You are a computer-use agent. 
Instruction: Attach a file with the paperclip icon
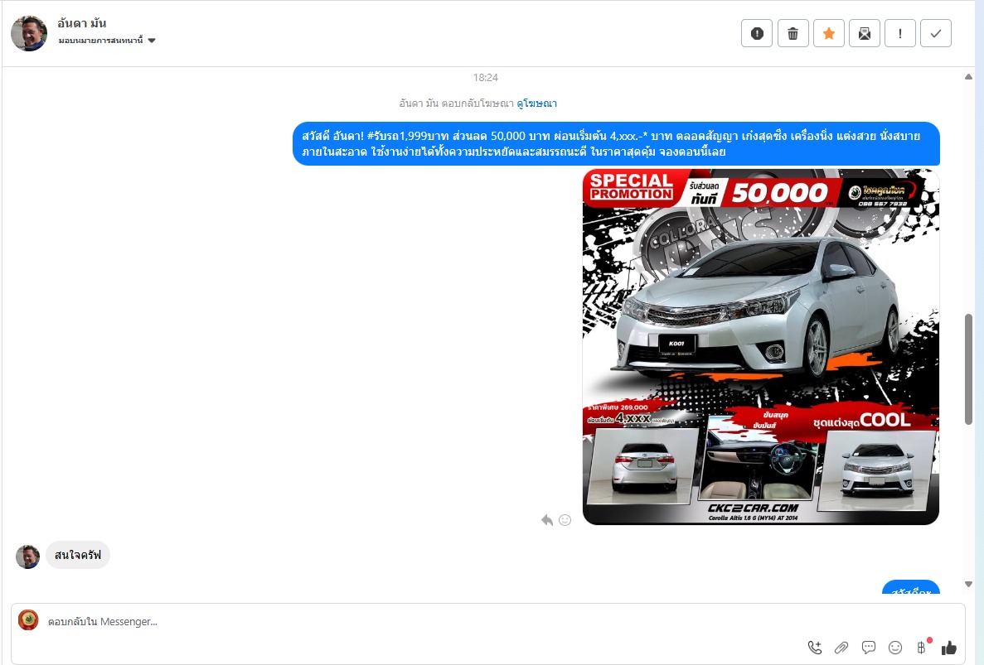(841, 648)
